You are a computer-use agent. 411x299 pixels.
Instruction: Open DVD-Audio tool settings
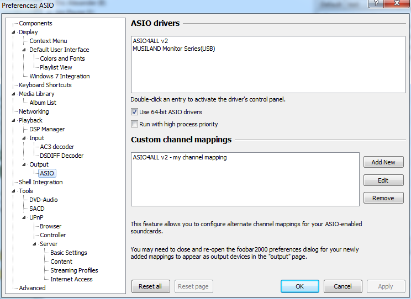[x=43, y=200]
